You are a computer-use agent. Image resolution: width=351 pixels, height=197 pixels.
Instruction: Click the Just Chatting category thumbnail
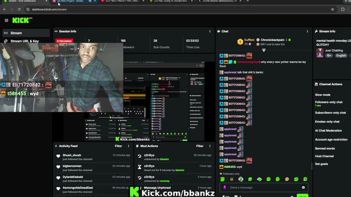point(320,53)
